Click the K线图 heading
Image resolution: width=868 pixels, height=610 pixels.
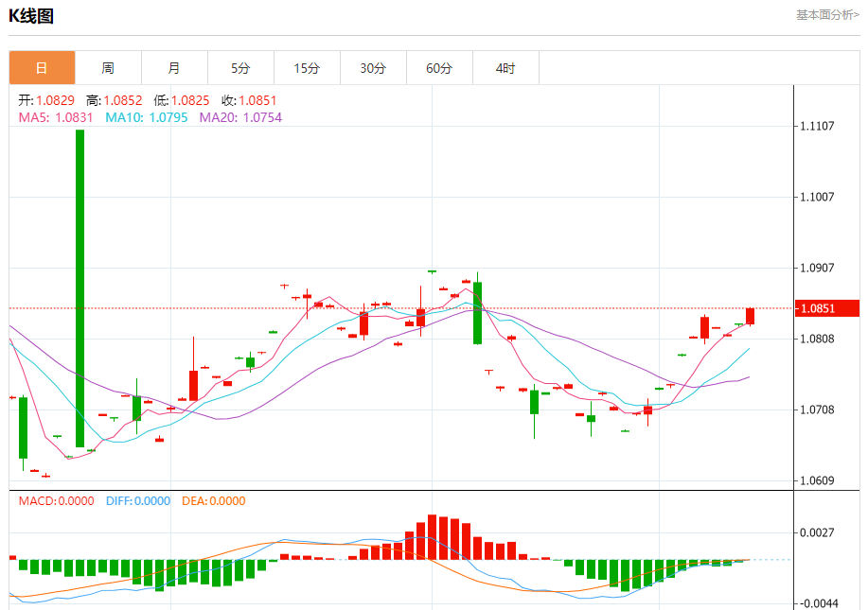[31, 16]
